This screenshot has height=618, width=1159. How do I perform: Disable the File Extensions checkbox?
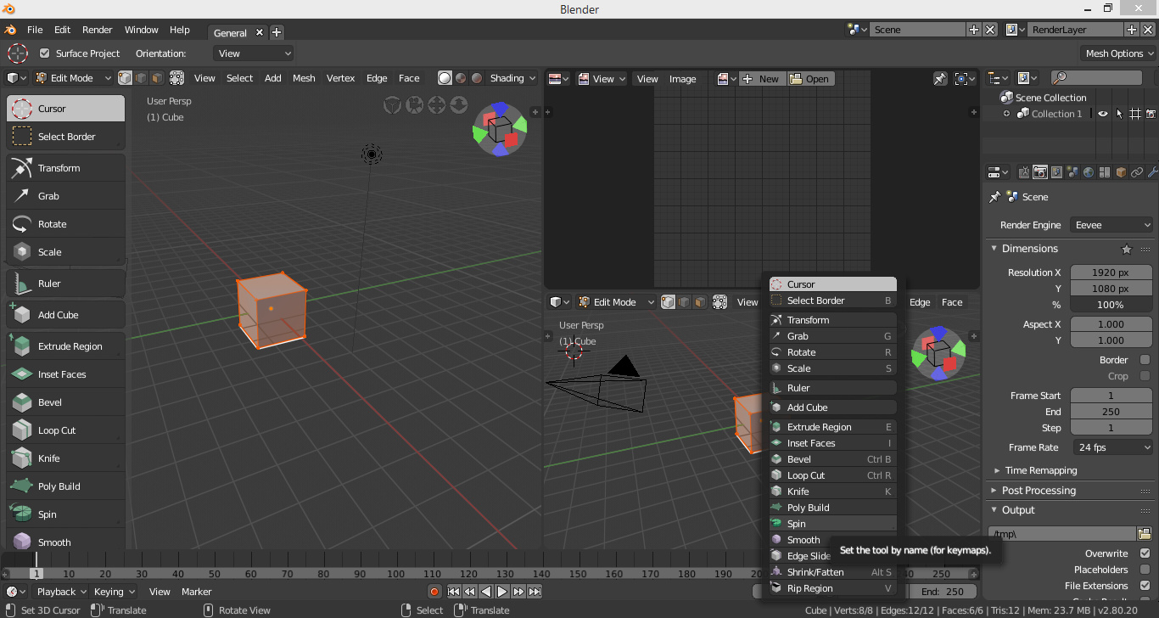(x=1145, y=586)
